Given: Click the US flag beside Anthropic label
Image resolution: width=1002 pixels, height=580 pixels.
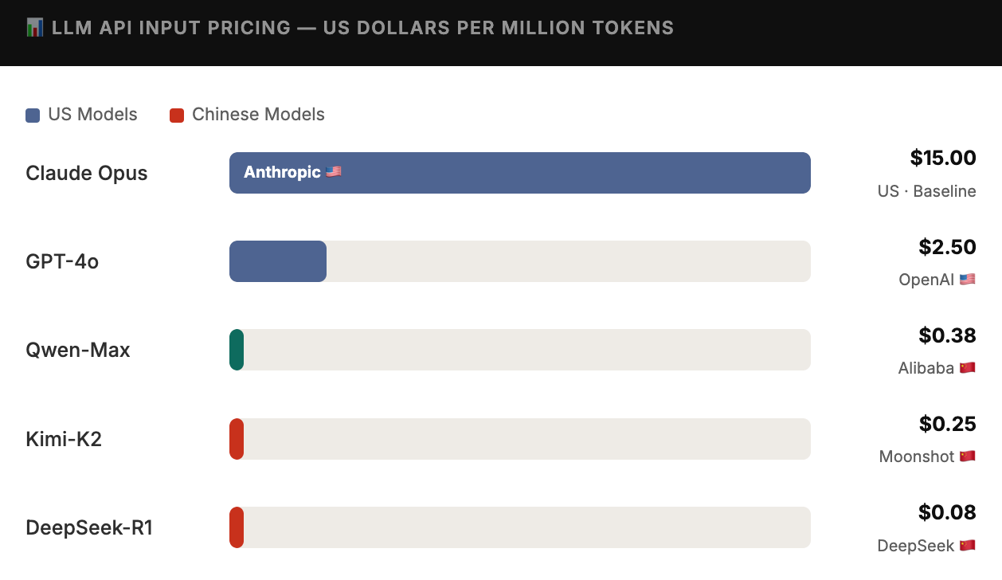Looking at the screenshot, I should tap(334, 172).
